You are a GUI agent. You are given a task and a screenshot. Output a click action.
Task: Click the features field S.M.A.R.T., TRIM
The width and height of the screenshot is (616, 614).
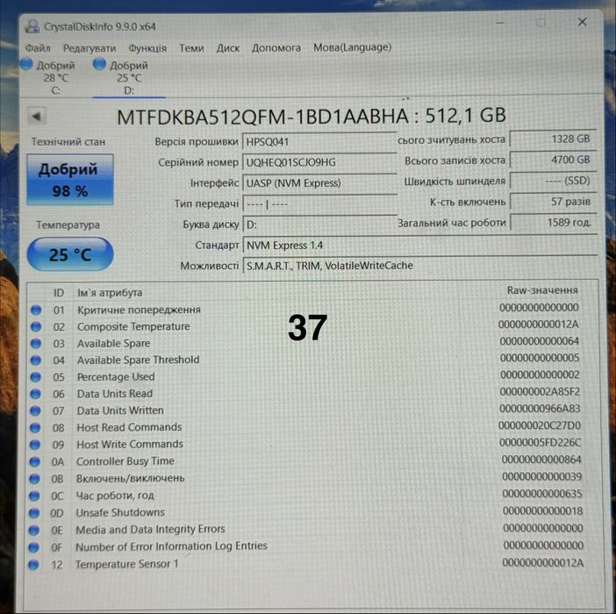point(420,266)
